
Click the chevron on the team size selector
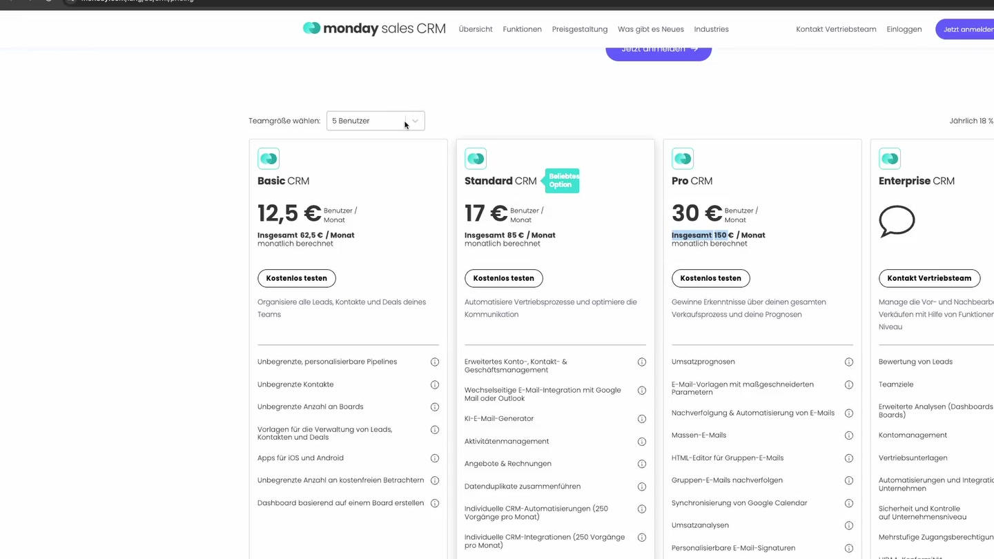point(415,120)
